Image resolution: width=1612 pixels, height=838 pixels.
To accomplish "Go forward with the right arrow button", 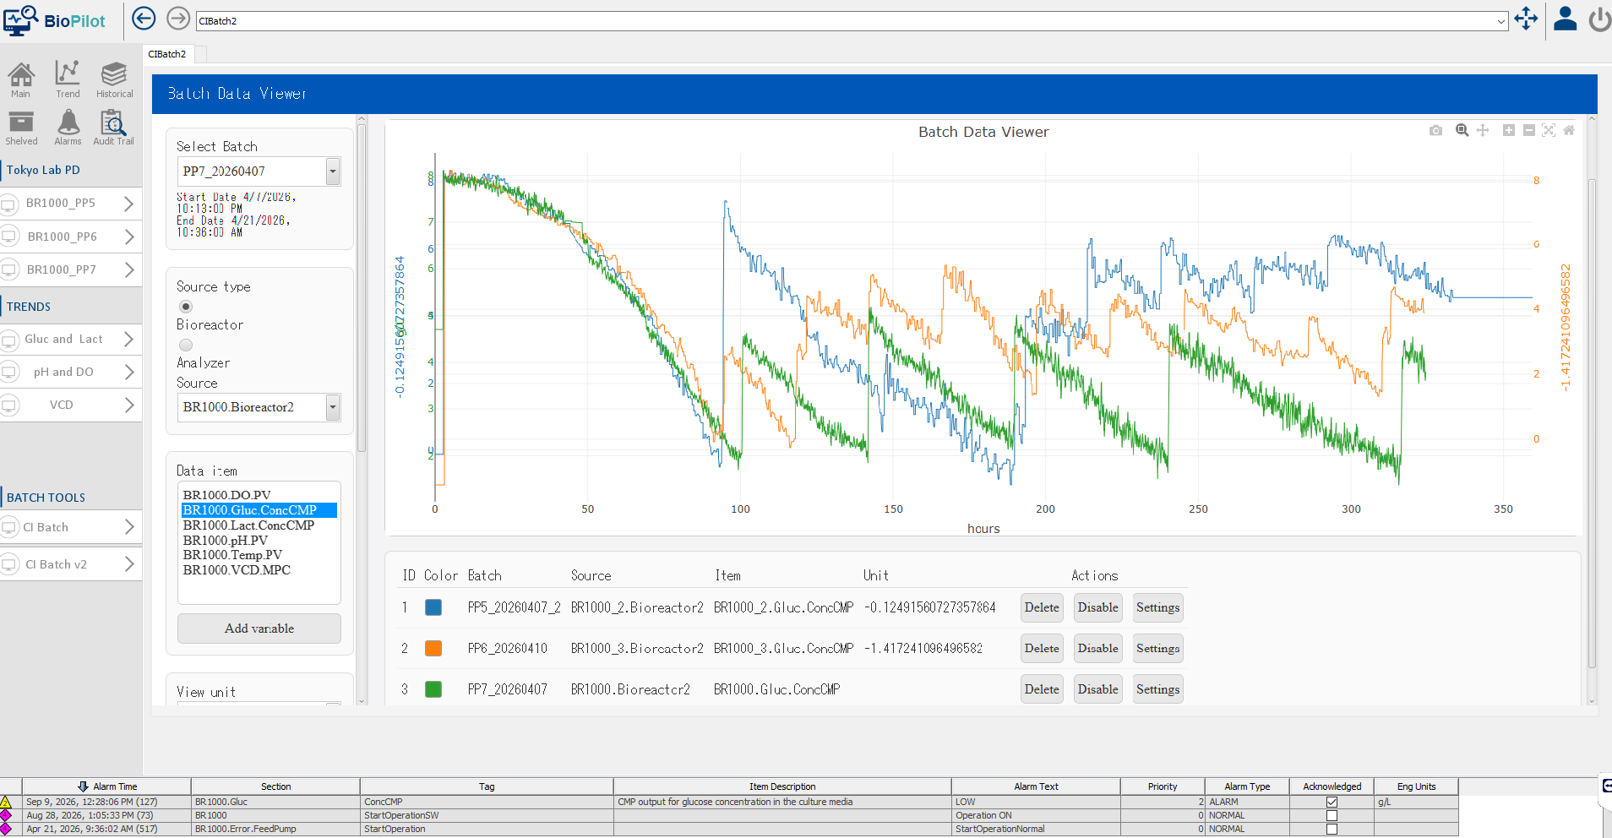I will tap(178, 19).
